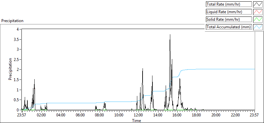
Task: Click the y-axis value 3
Action: click(x=18, y=49)
